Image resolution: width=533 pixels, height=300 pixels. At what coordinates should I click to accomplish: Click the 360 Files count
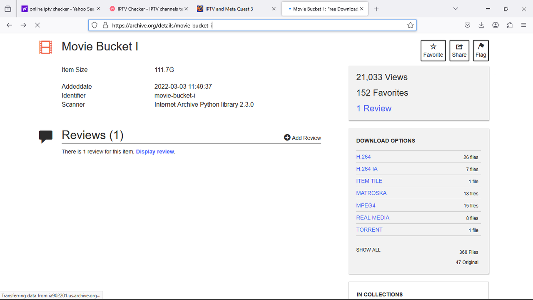tap(469, 252)
